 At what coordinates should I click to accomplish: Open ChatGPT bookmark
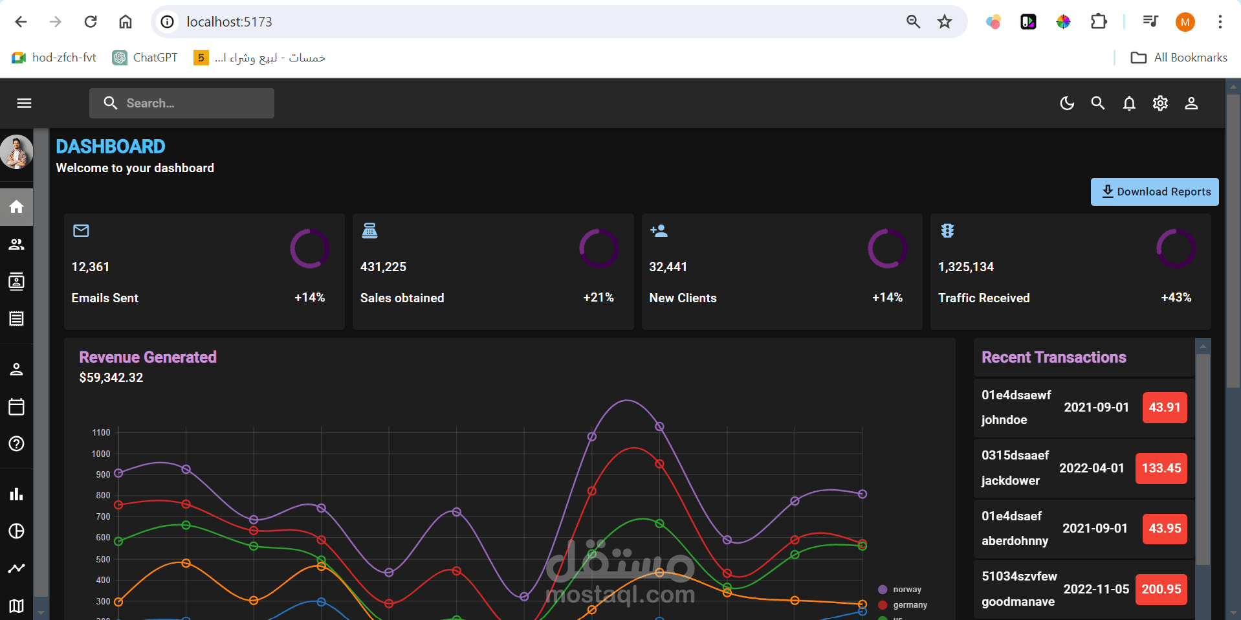point(145,58)
